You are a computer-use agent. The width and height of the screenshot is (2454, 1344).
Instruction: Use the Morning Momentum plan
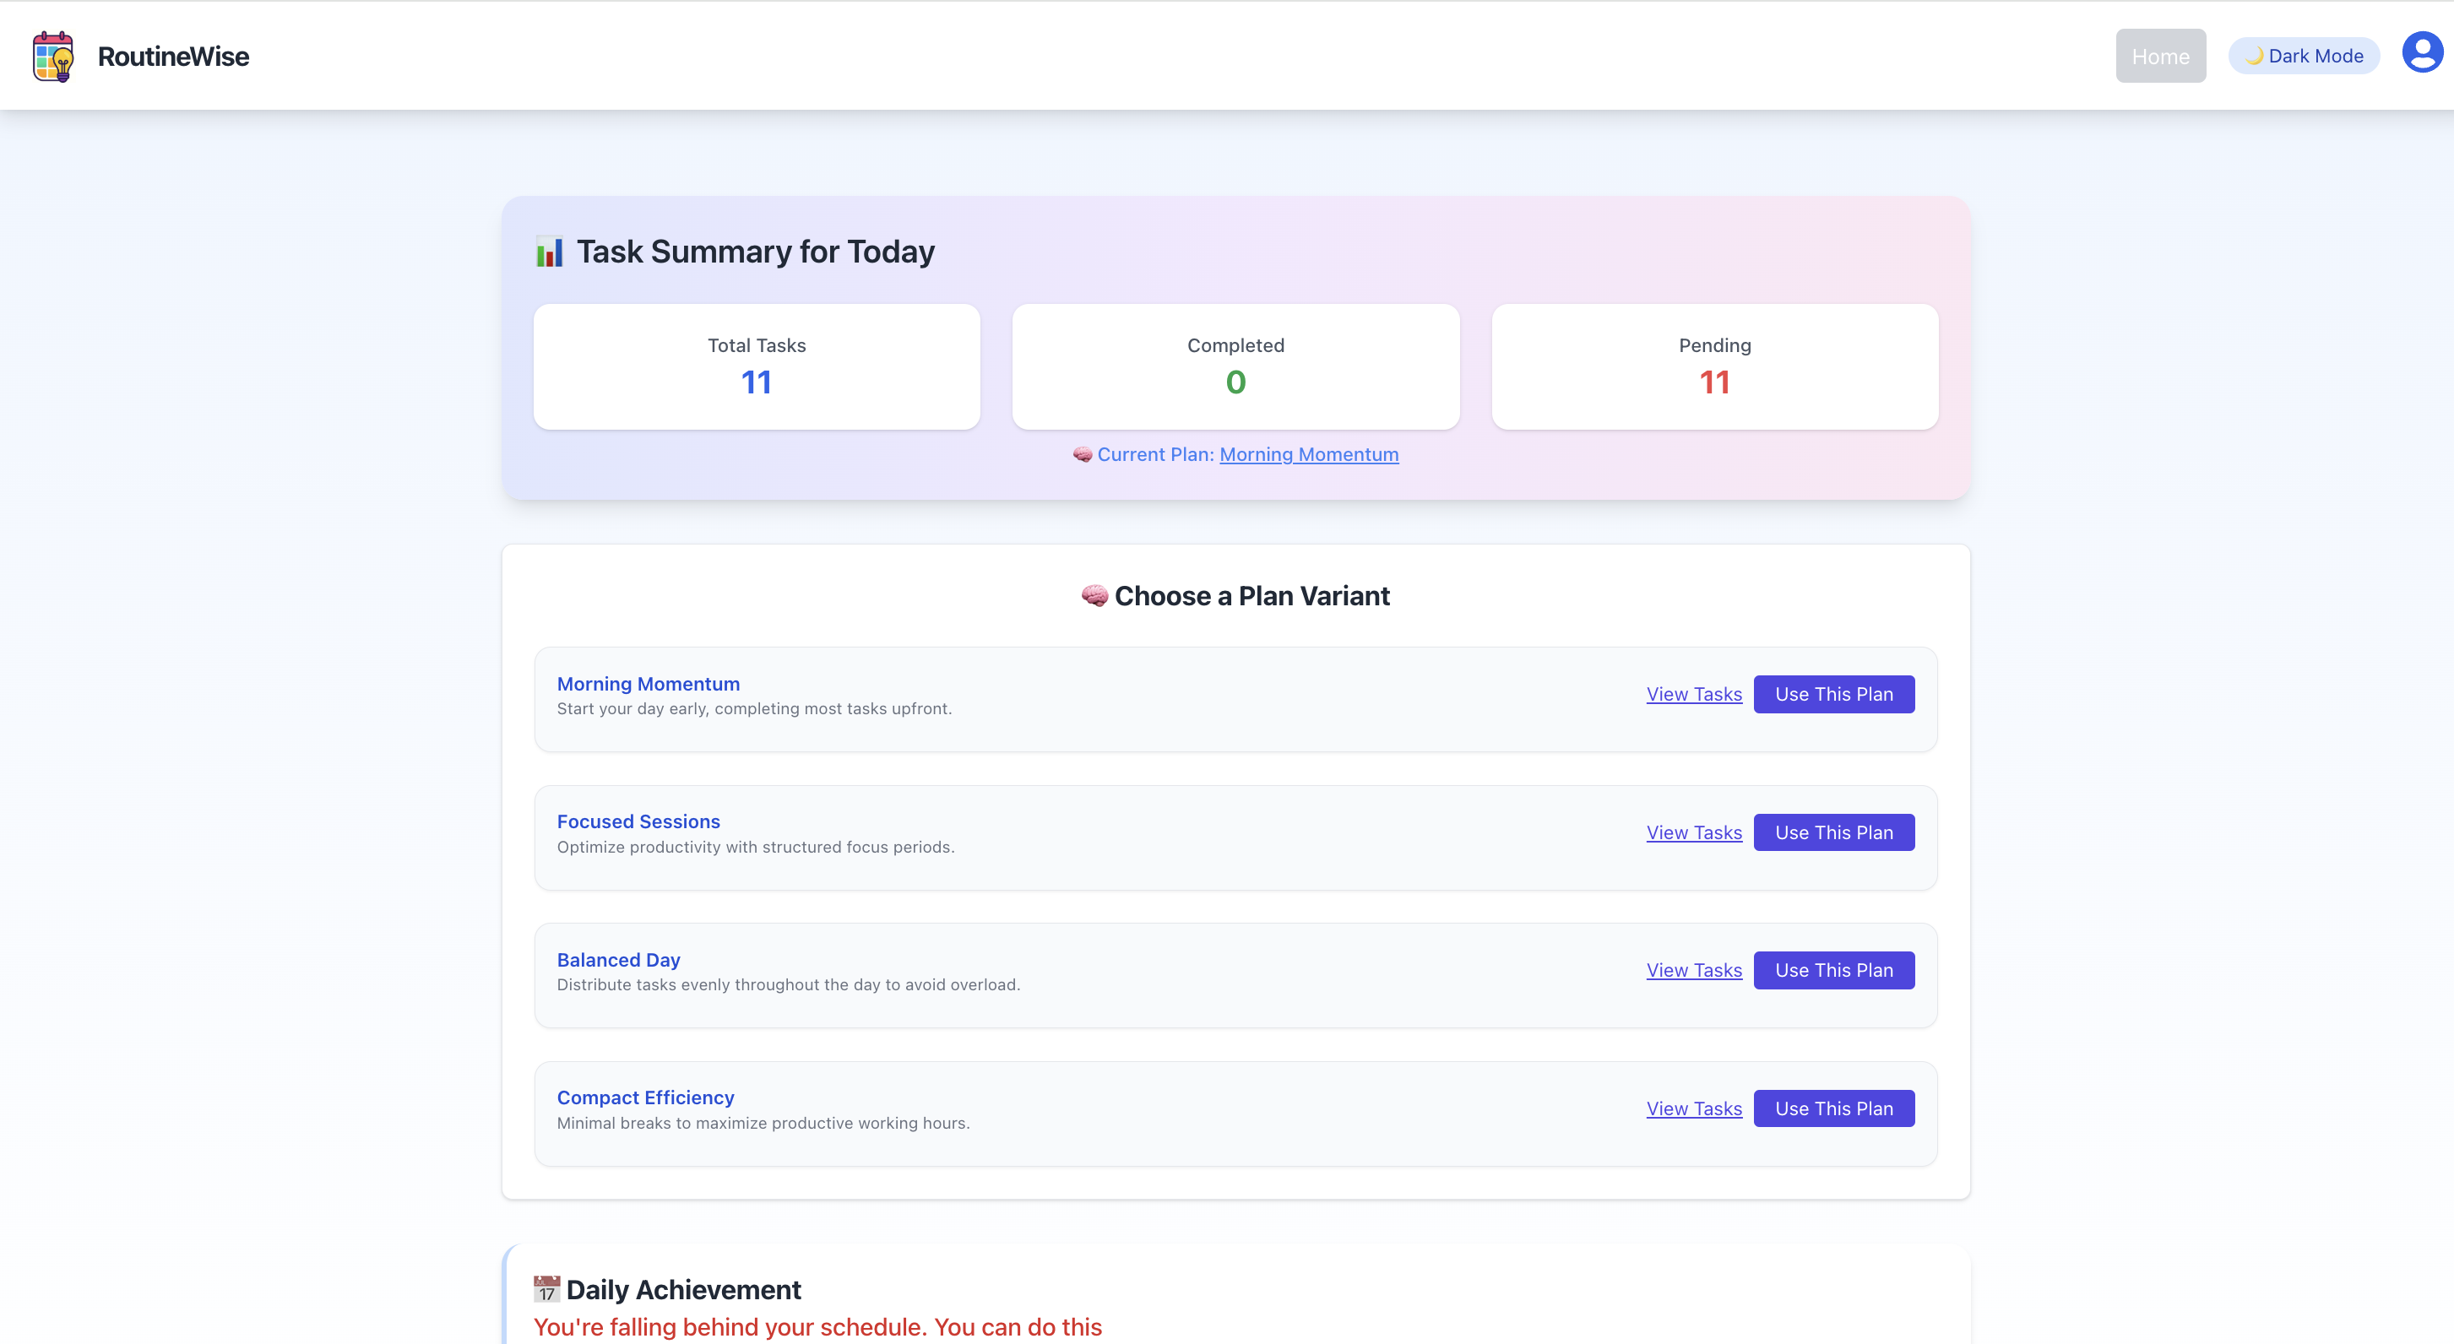pos(1832,695)
